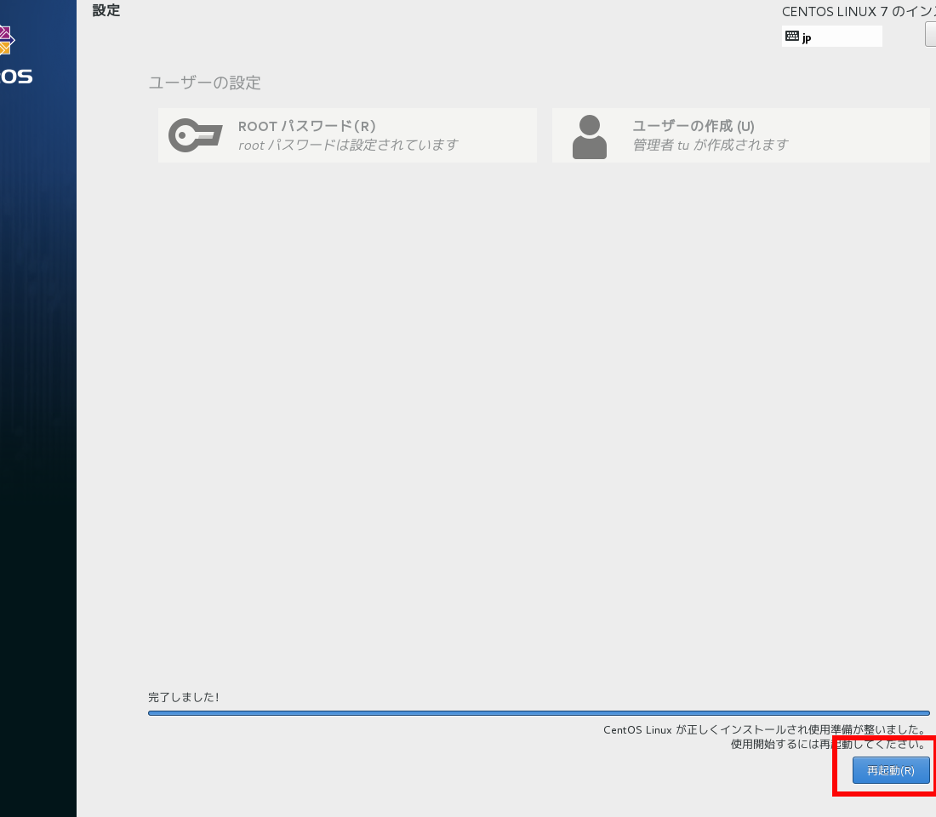Click the OS wordmark in blue sidebar
The height and width of the screenshot is (817, 936).
point(16,77)
